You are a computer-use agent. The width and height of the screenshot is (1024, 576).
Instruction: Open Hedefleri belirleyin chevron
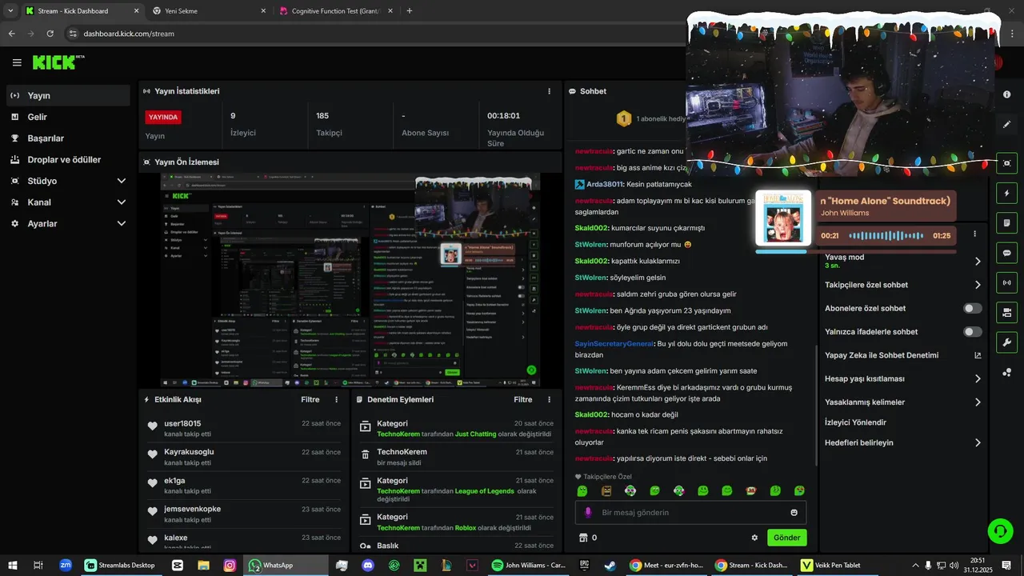(978, 442)
